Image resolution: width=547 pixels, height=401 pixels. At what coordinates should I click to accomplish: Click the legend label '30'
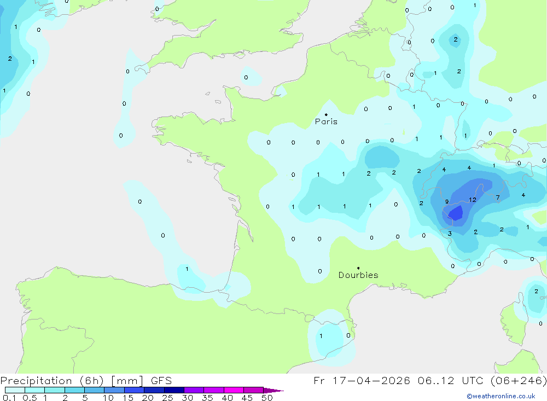tap(187, 398)
